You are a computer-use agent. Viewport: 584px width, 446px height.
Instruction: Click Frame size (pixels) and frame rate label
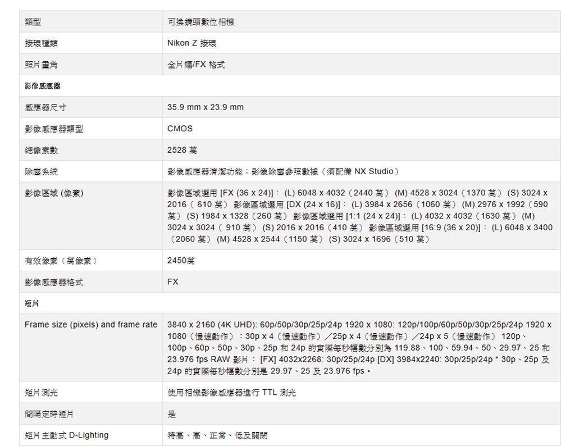pyautogui.click(x=91, y=325)
